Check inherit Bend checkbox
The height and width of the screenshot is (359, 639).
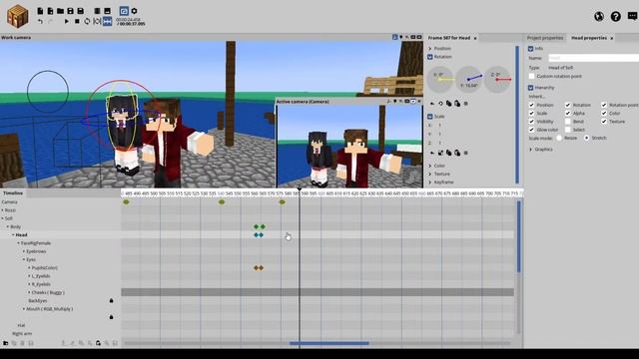pyautogui.click(x=568, y=122)
